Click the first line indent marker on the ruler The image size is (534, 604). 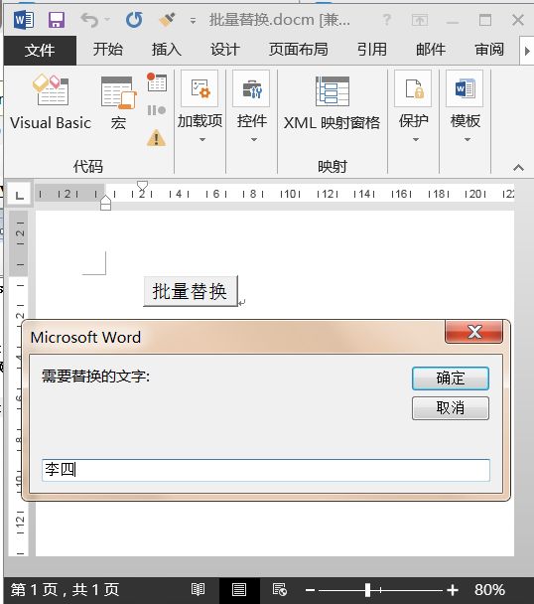143,186
